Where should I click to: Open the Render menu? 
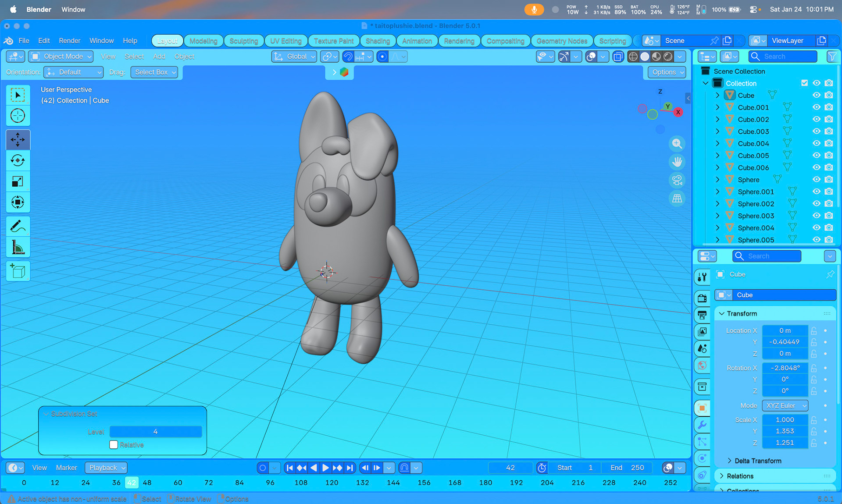[69, 41]
